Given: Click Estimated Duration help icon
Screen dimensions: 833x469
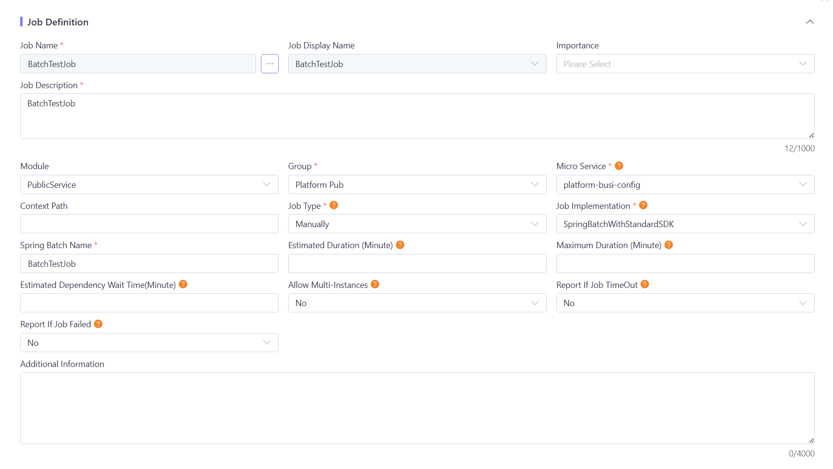Looking at the screenshot, I should (x=400, y=245).
